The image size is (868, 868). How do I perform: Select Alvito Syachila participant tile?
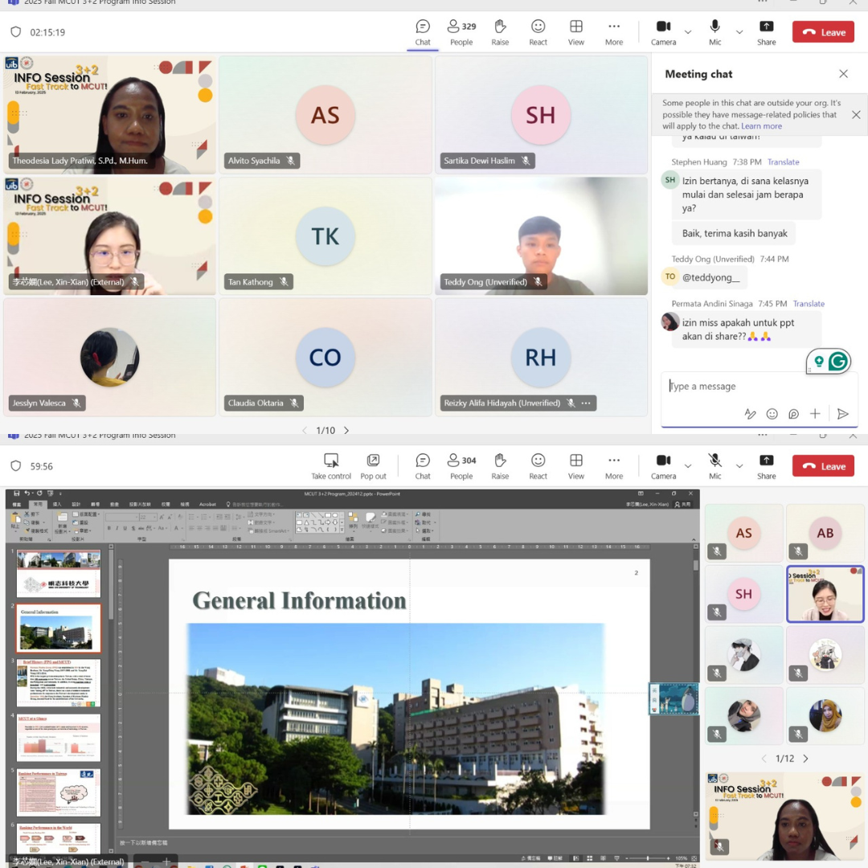click(x=325, y=115)
